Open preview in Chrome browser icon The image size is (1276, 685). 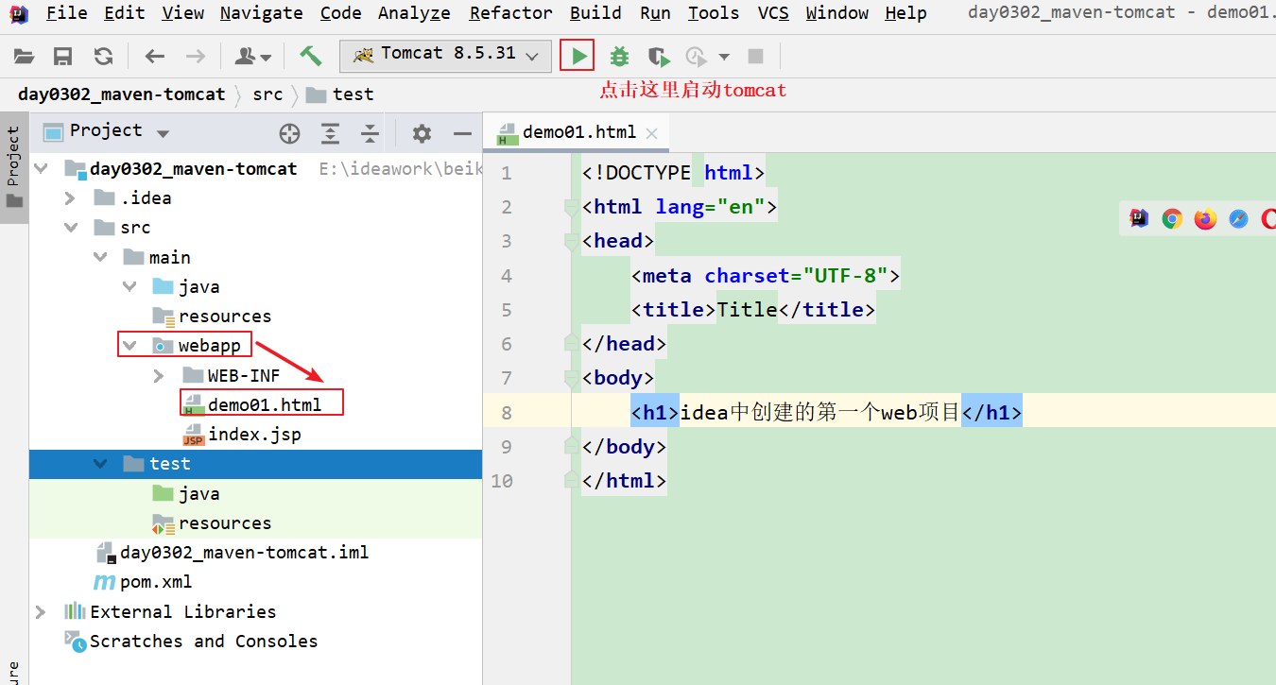[1172, 219]
